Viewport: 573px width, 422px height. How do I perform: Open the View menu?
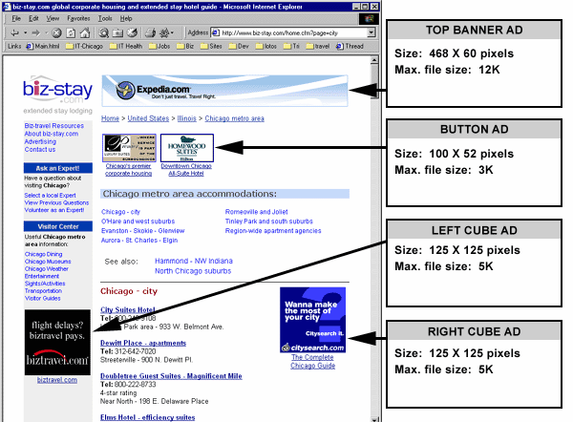click(53, 18)
